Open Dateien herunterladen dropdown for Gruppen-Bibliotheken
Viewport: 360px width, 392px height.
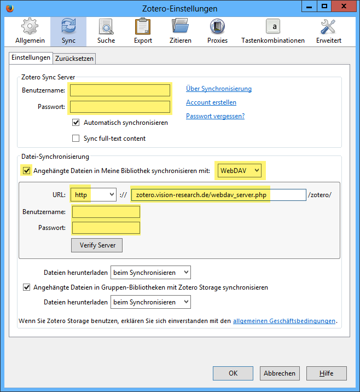click(150, 302)
